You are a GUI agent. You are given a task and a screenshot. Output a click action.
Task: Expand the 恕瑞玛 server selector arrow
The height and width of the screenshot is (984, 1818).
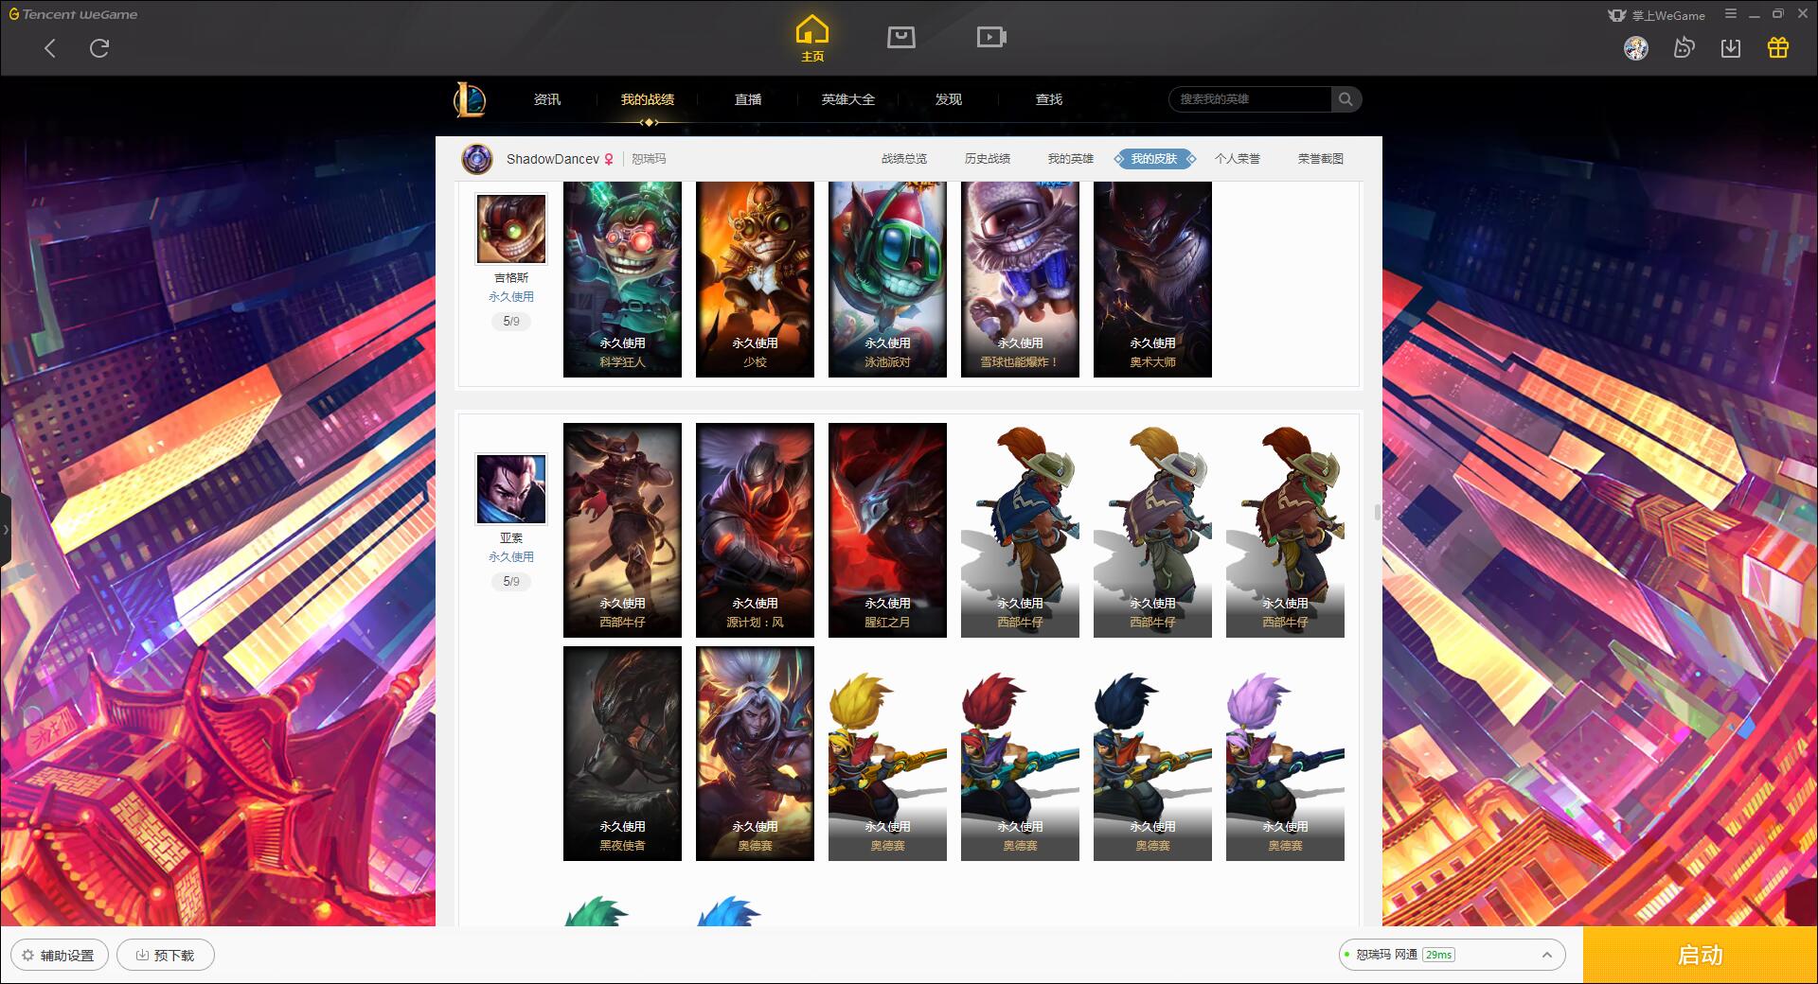(1546, 955)
